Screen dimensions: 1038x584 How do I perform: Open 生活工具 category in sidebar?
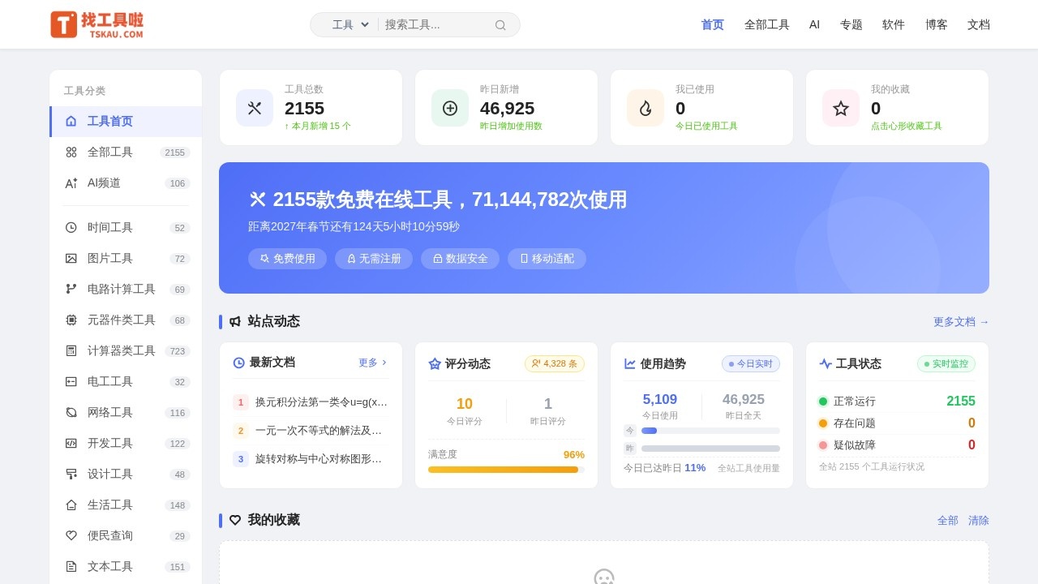(x=126, y=505)
